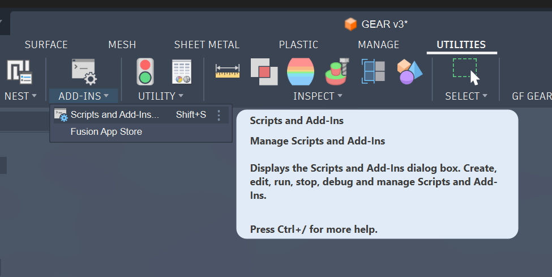552x277 pixels.
Task: Open the Nest tool icon
Action: pos(19,72)
